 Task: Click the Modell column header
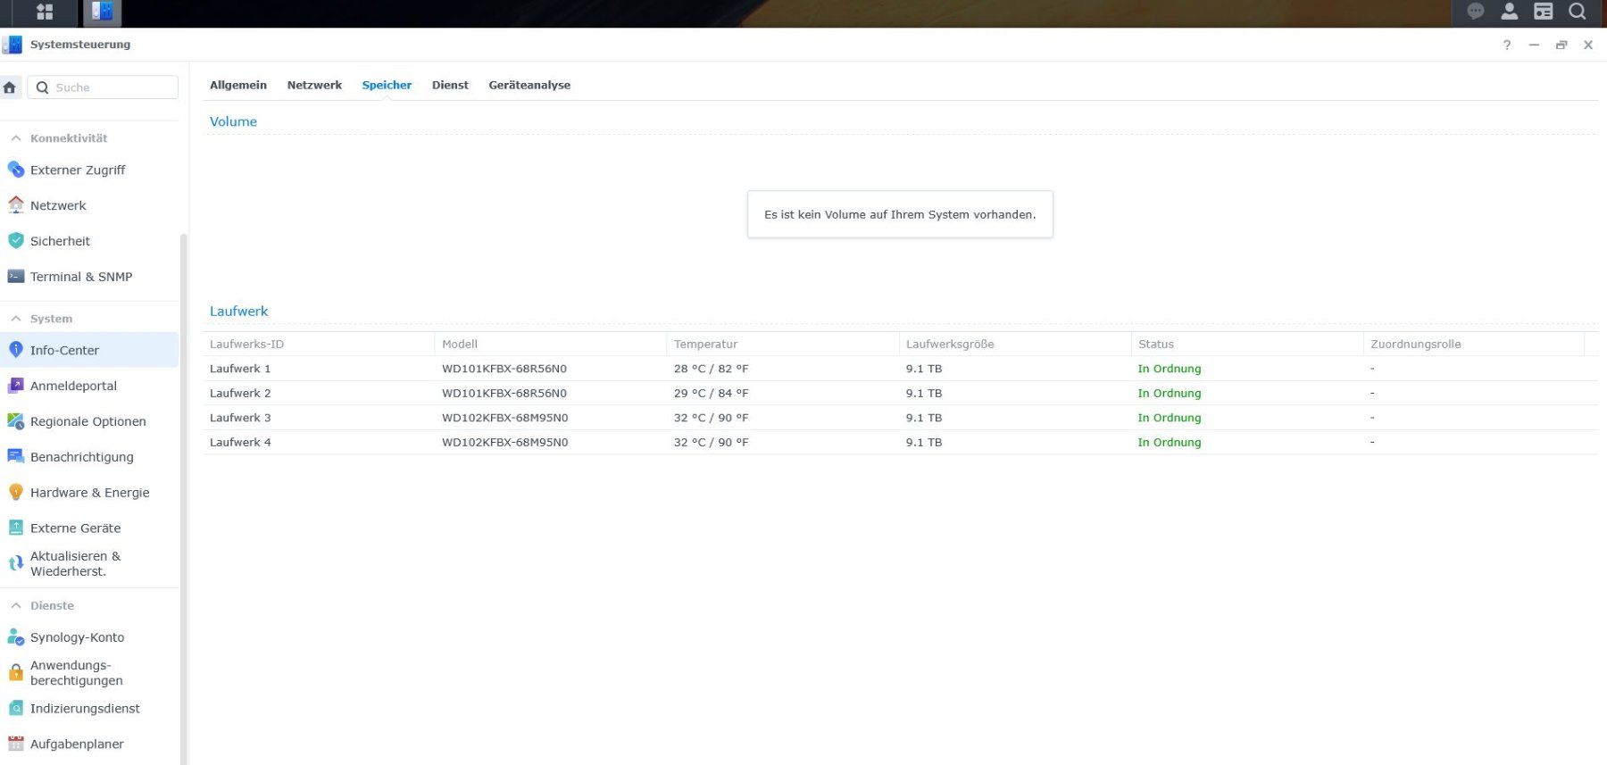click(550, 344)
